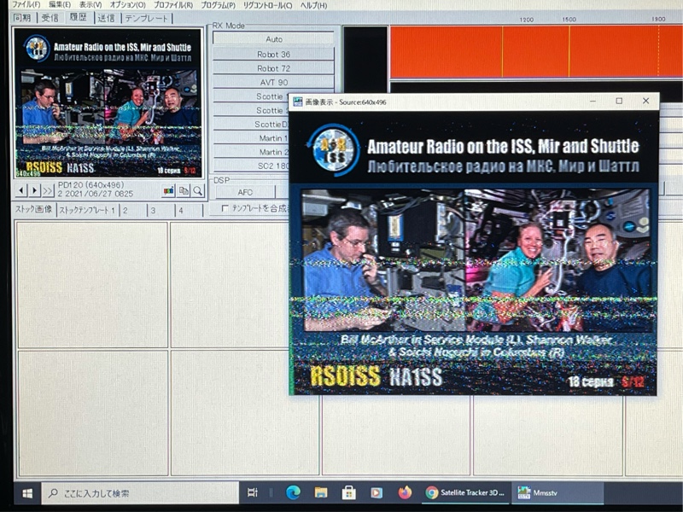Open File Explorer from taskbar
This screenshot has height=512, width=683.
point(321,493)
